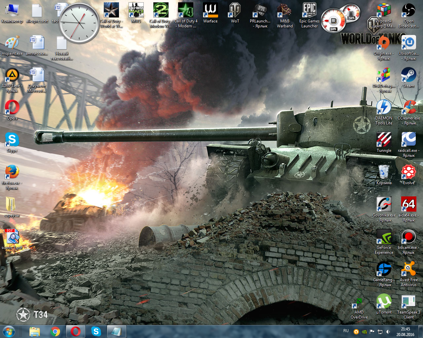Select the TeamSpeak 3 Client icon
This screenshot has width=423, height=338.
point(409,307)
